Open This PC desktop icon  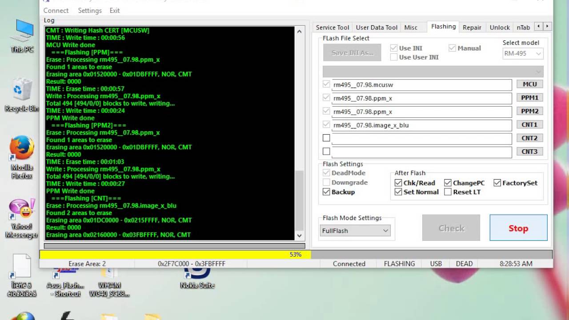[22, 36]
